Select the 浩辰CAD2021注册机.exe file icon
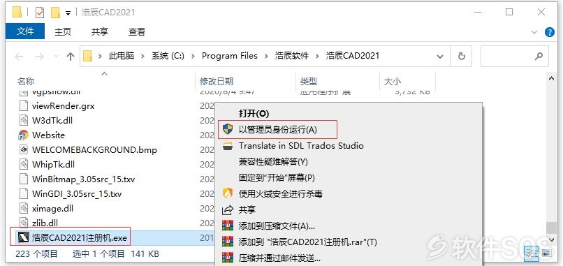Image resolution: width=563 pixels, height=266 pixels. [x=23, y=237]
